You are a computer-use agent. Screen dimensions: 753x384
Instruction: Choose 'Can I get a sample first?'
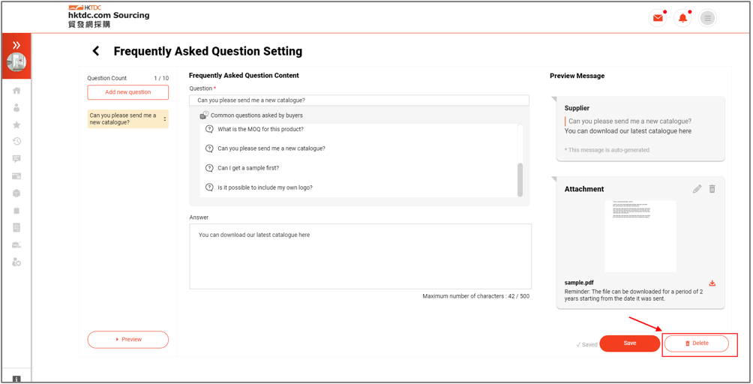pyautogui.click(x=247, y=168)
